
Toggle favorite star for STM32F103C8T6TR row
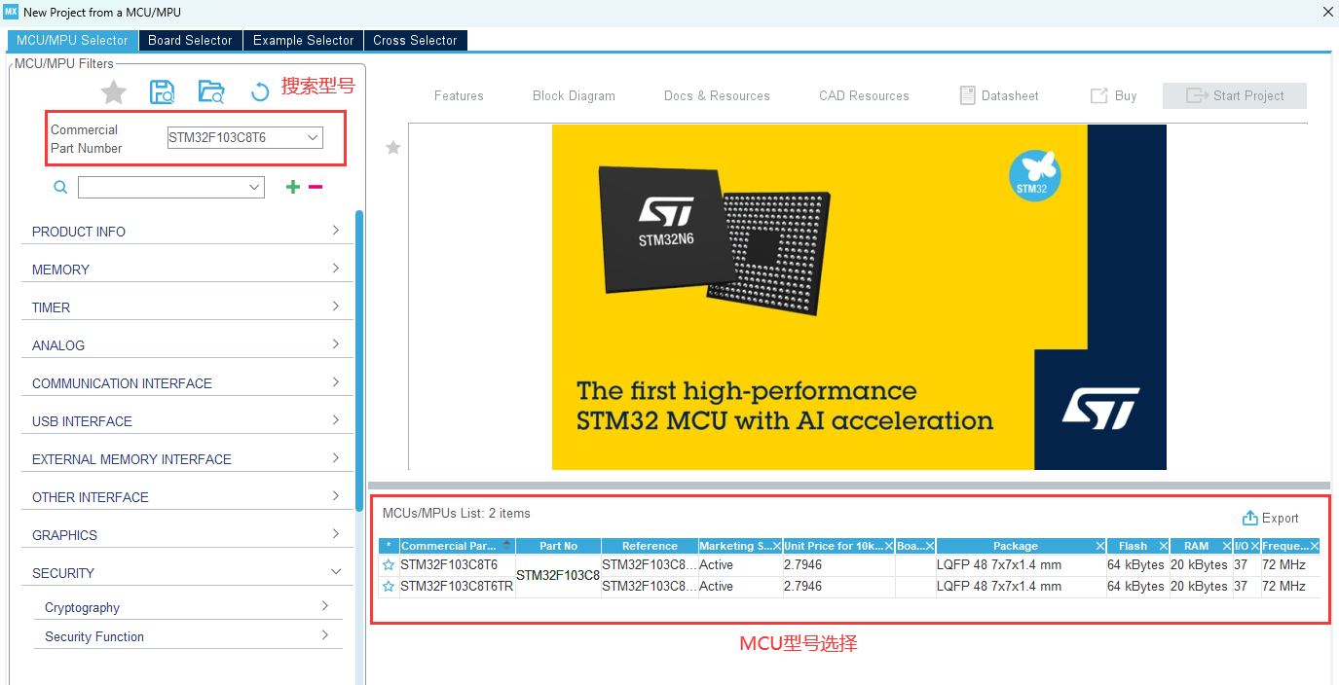(x=389, y=587)
